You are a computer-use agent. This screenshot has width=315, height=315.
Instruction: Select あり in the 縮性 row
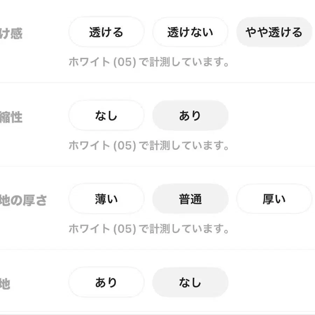(x=190, y=115)
